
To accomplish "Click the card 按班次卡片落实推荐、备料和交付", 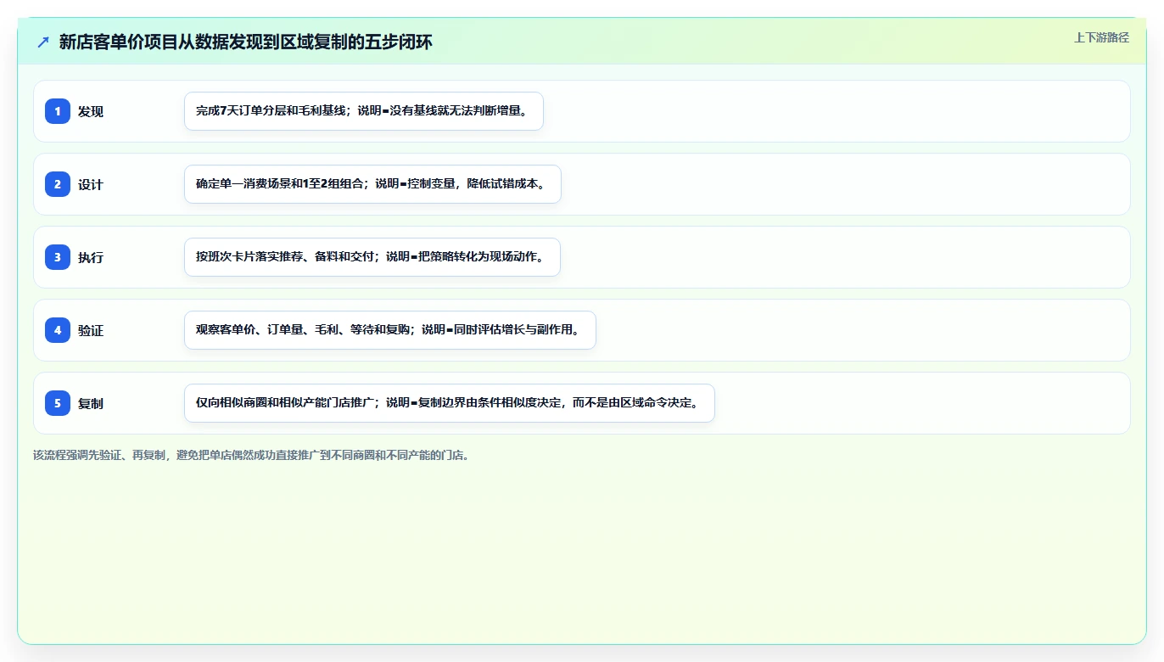I will click(372, 257).
